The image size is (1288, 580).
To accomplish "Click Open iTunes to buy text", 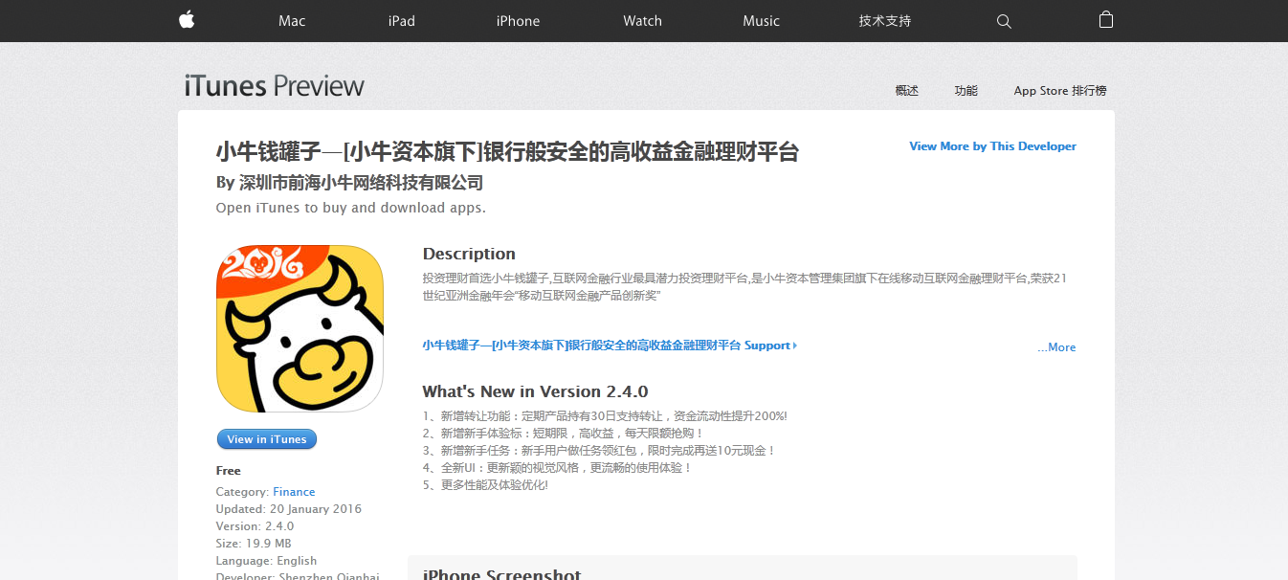I will coord(350,208).
